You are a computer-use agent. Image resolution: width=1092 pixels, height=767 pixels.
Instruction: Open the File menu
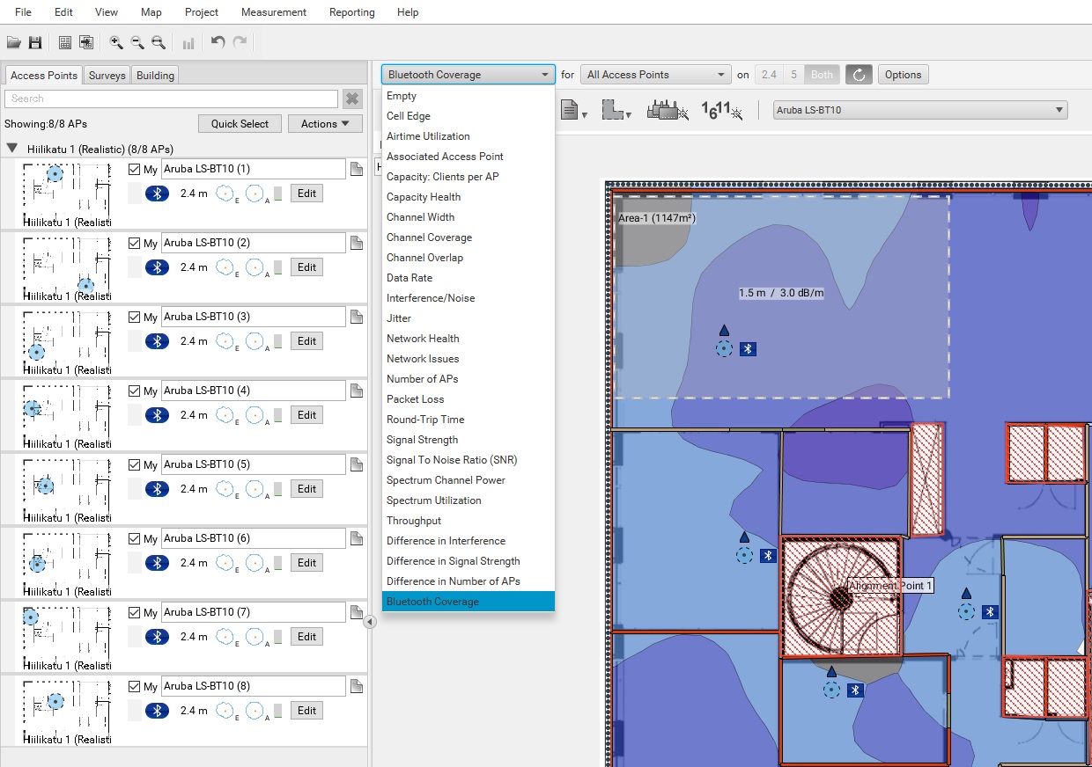pyautogui.click(x=23, y=12)
